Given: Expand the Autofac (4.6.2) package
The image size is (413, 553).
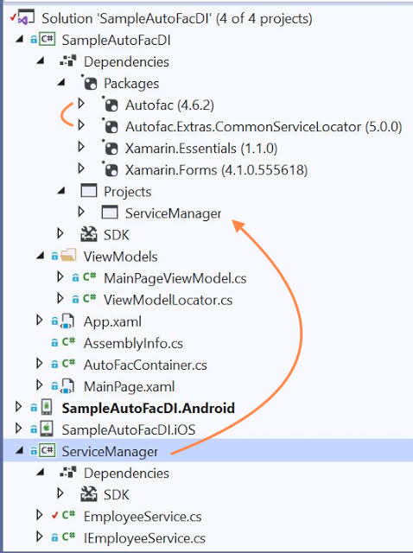Looking at the screenshot, I should [x=81, y=104].
